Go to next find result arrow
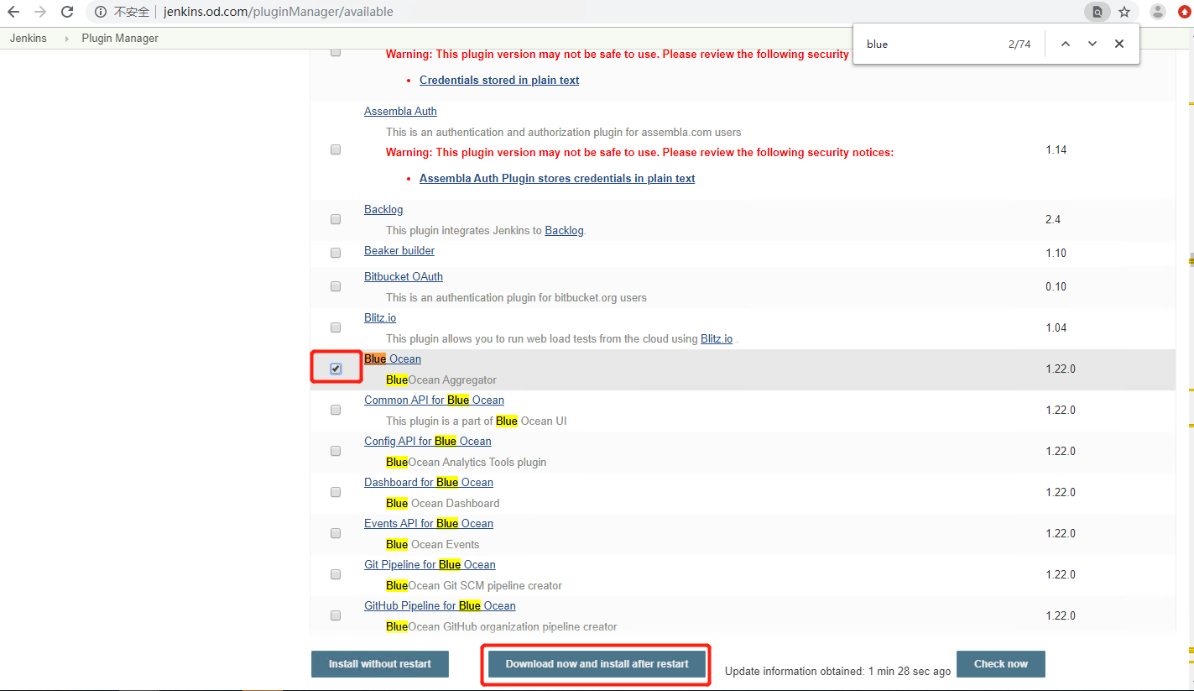 coord(1092,44)
